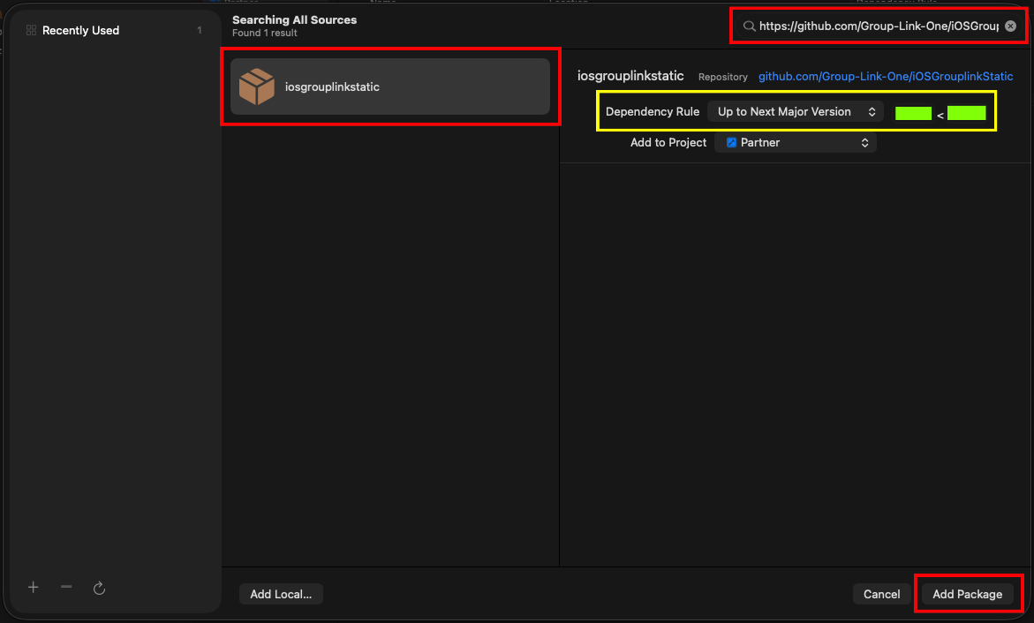Viewport: 1034px width, 623px height.
Task: Clear the search field with the x icon
Action: click(1010, 26)
